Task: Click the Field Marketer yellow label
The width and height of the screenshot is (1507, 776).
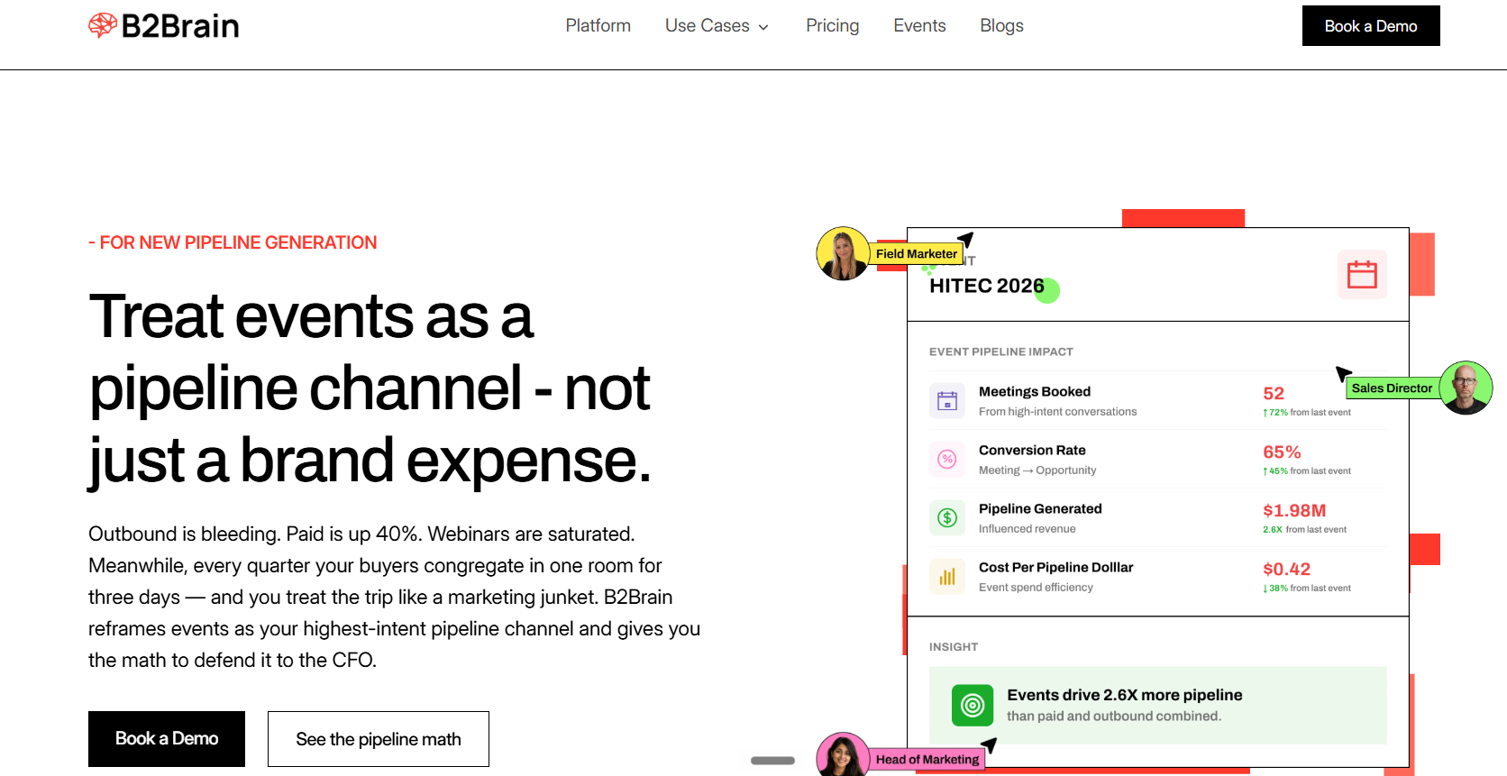Action: point(916,254)
